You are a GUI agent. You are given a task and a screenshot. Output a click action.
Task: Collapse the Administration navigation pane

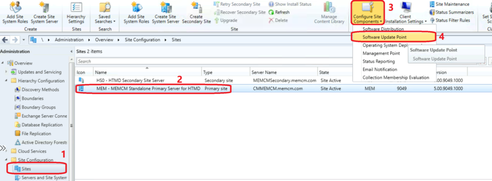tap(72, 51)
